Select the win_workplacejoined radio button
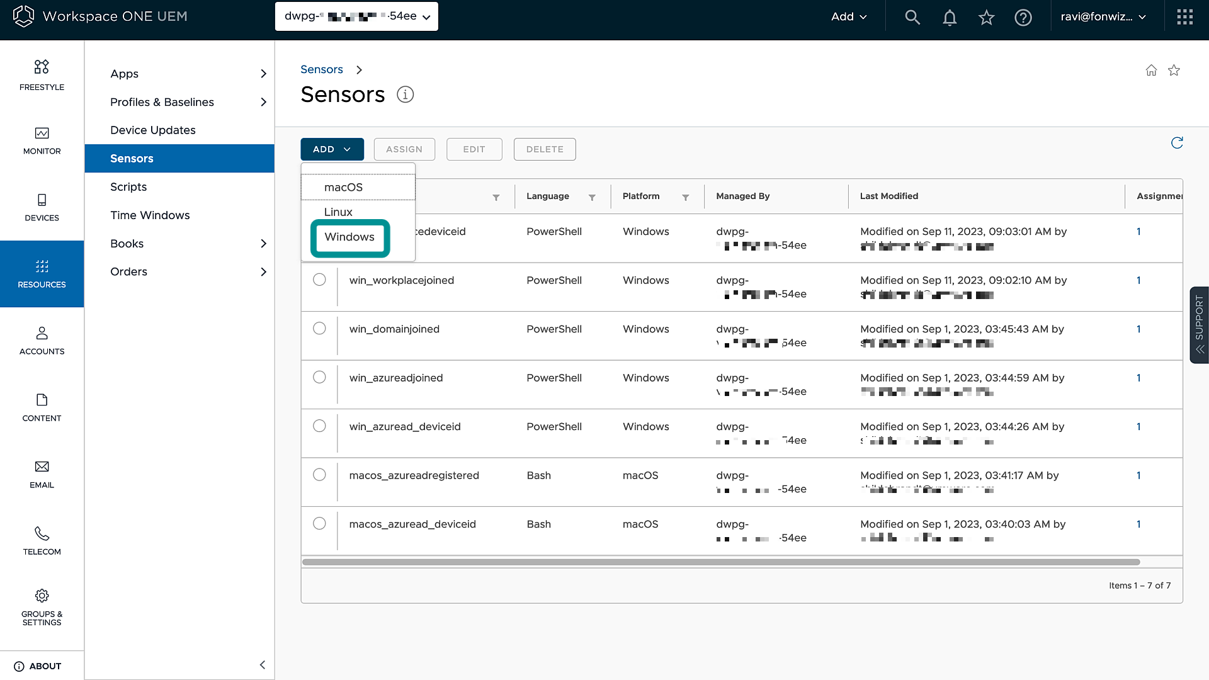This screenshot has height=680, width=1209. click(319, 280)
